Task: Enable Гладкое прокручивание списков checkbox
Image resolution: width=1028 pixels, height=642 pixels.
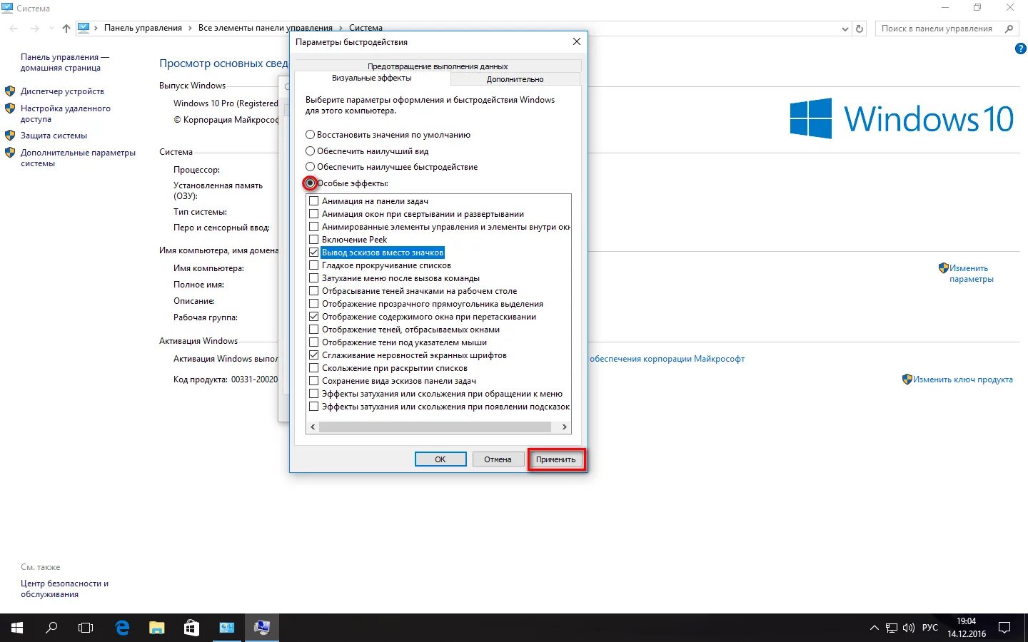Action: [x=313, y=265]
